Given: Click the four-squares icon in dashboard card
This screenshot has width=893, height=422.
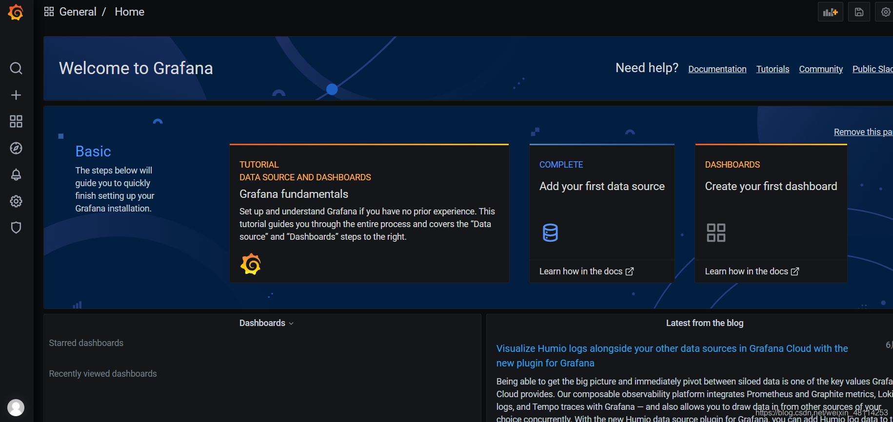Looking at the screenshot, I should coord(716,232).
